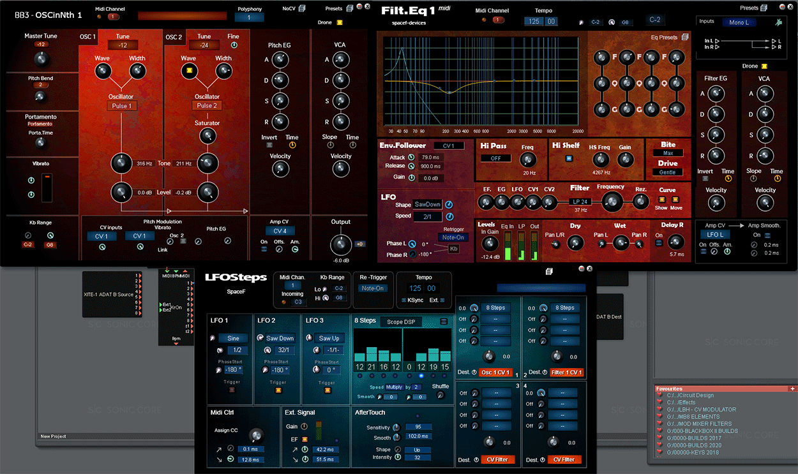Toggle the Hi Shelf switch in Filt.Eq
This screenshot has height=474, width=798.
[x=568, y=158]
